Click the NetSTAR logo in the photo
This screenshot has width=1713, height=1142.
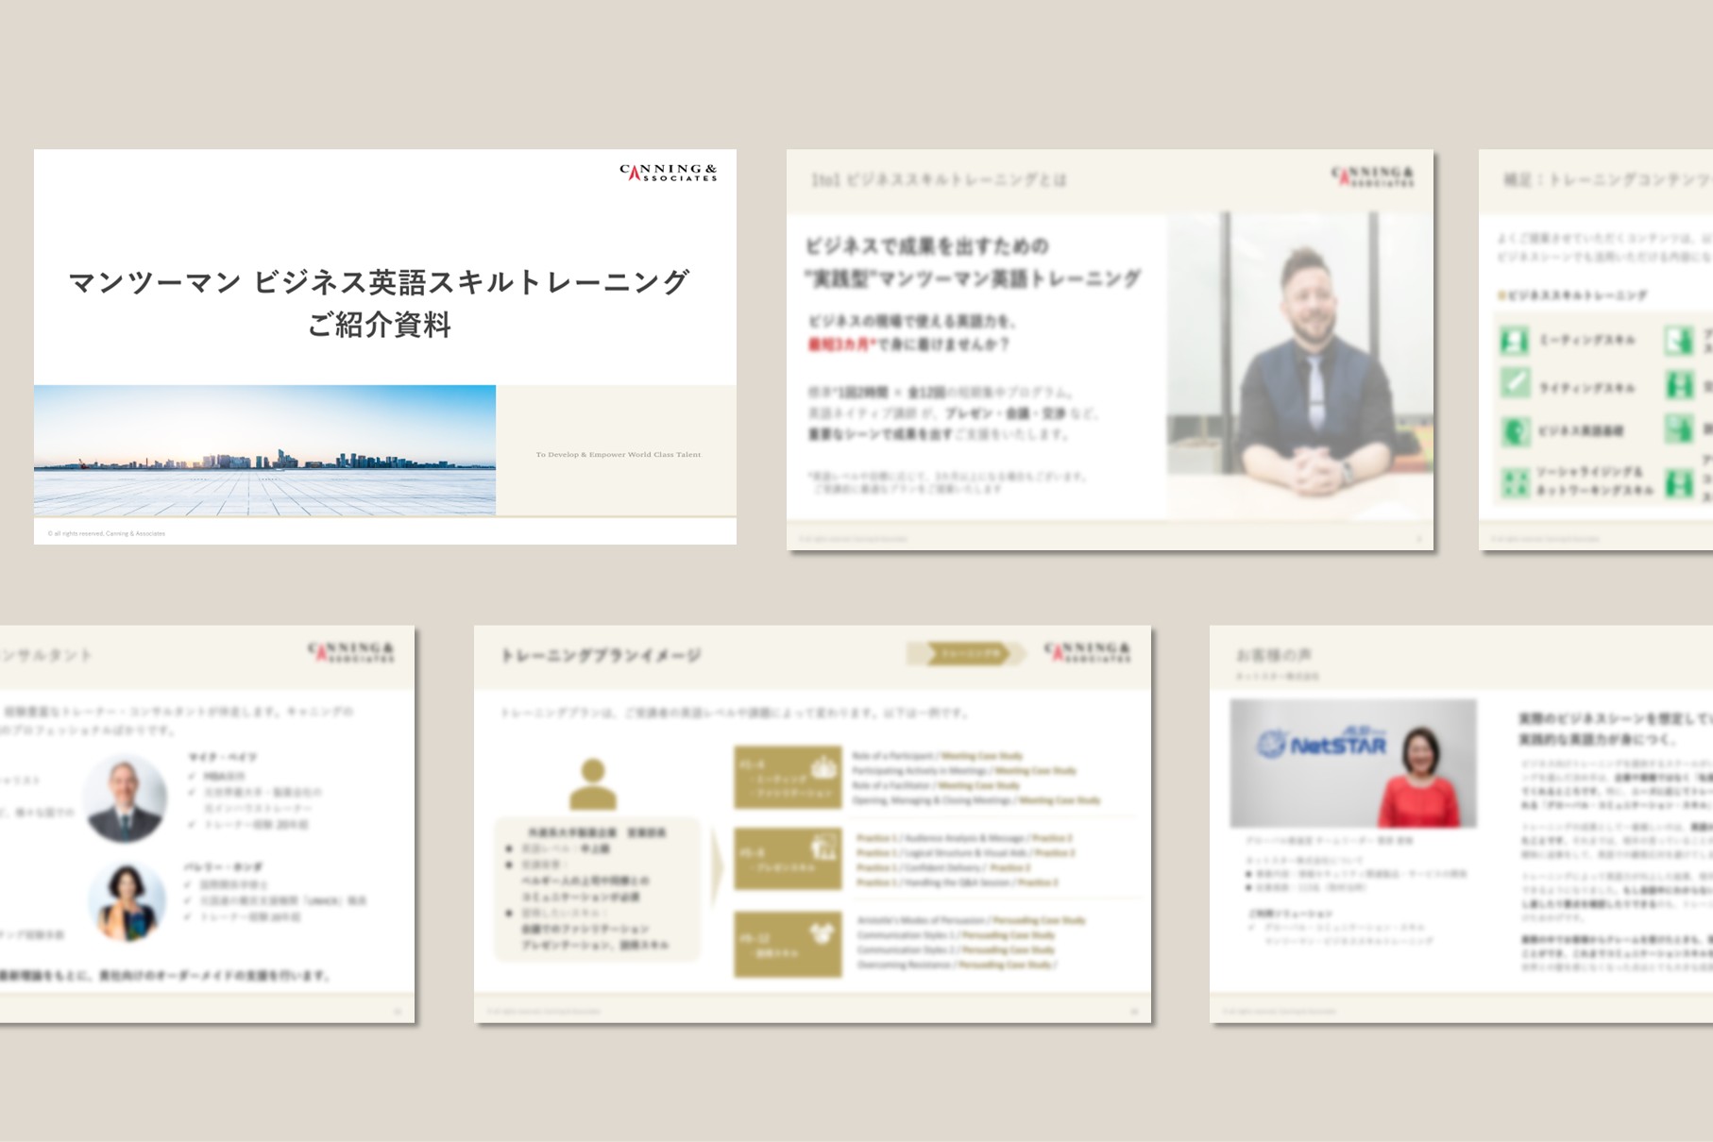pos(1322,743)
